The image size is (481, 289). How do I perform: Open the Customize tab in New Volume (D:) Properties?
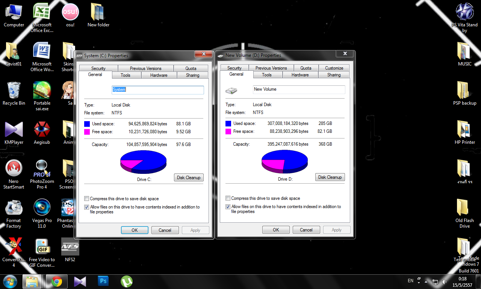334,68
